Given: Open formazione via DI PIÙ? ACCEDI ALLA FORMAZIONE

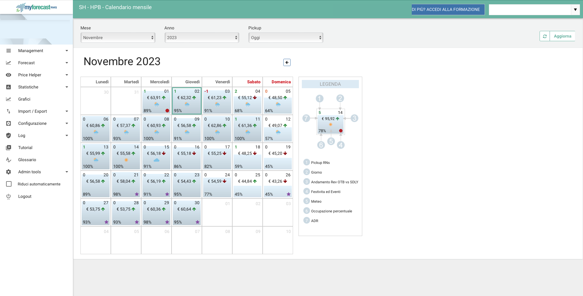Looking at the screenshot, I should point(448,9).
